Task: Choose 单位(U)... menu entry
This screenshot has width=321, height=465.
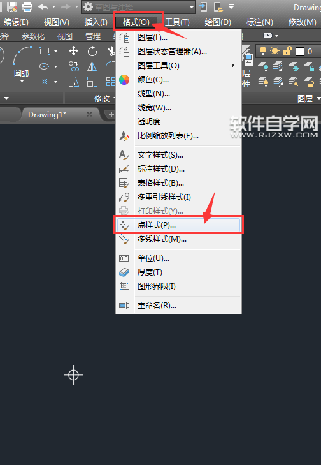Action: click(x=178, y=258)
